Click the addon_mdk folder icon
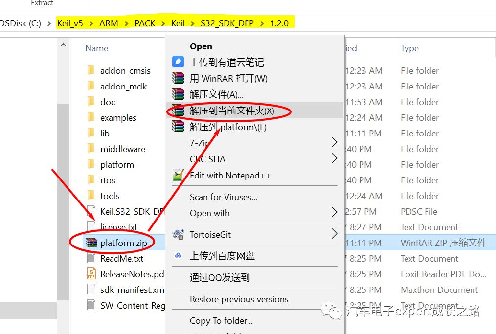 click(x=91, y=86)
